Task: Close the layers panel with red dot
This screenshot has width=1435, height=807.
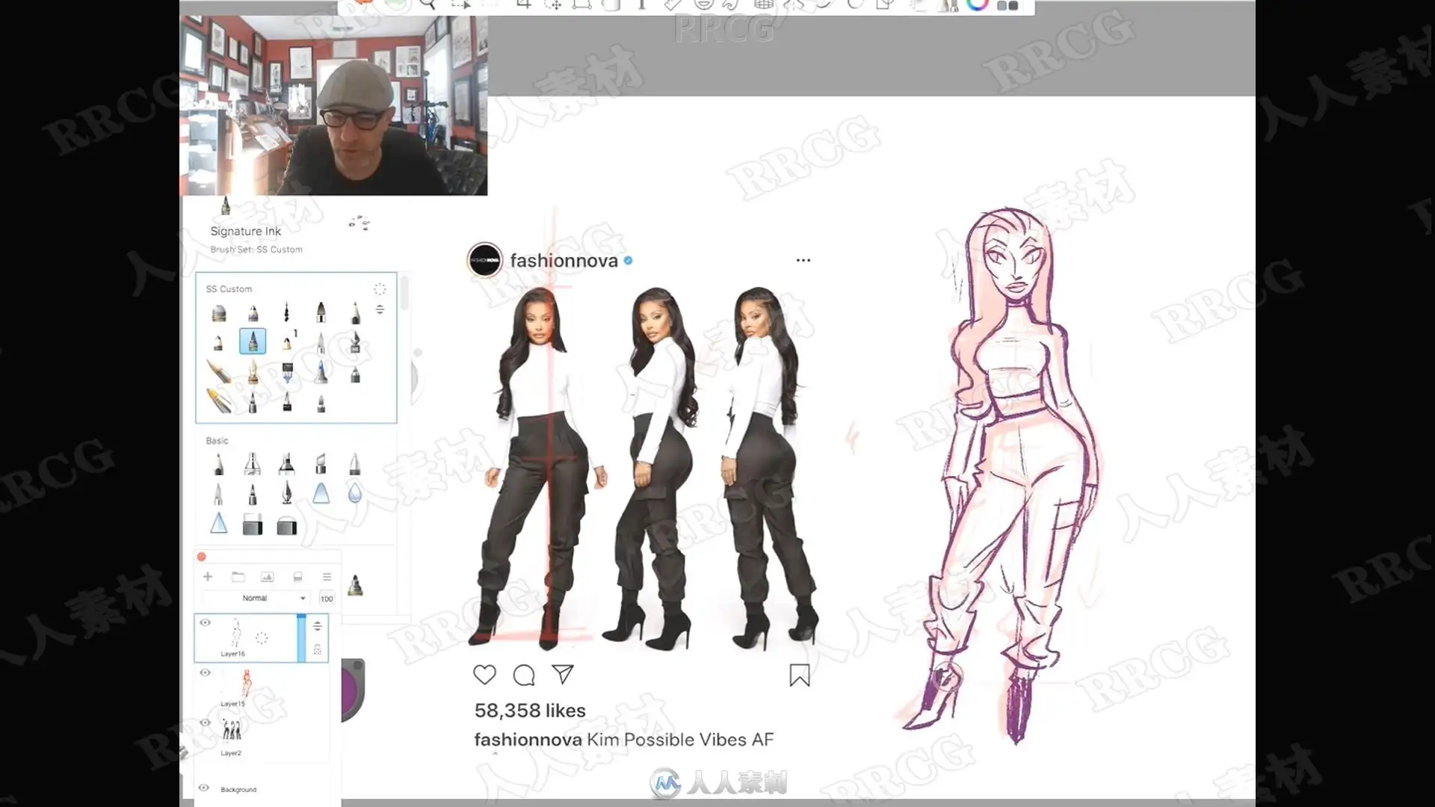Action: 201,557
